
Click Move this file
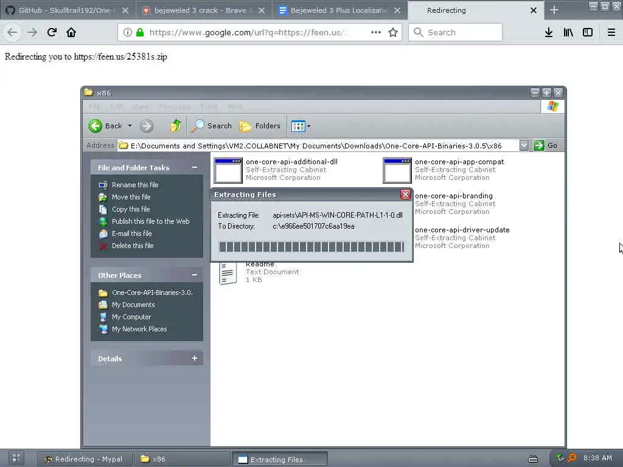tap(131, 196)
